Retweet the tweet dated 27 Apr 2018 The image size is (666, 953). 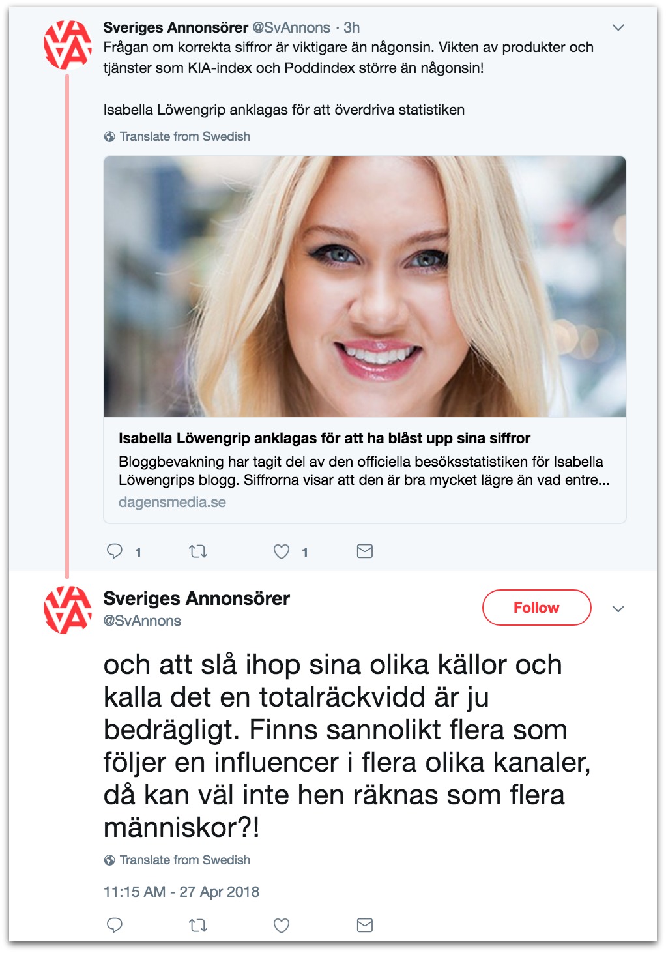pos(198,925)
